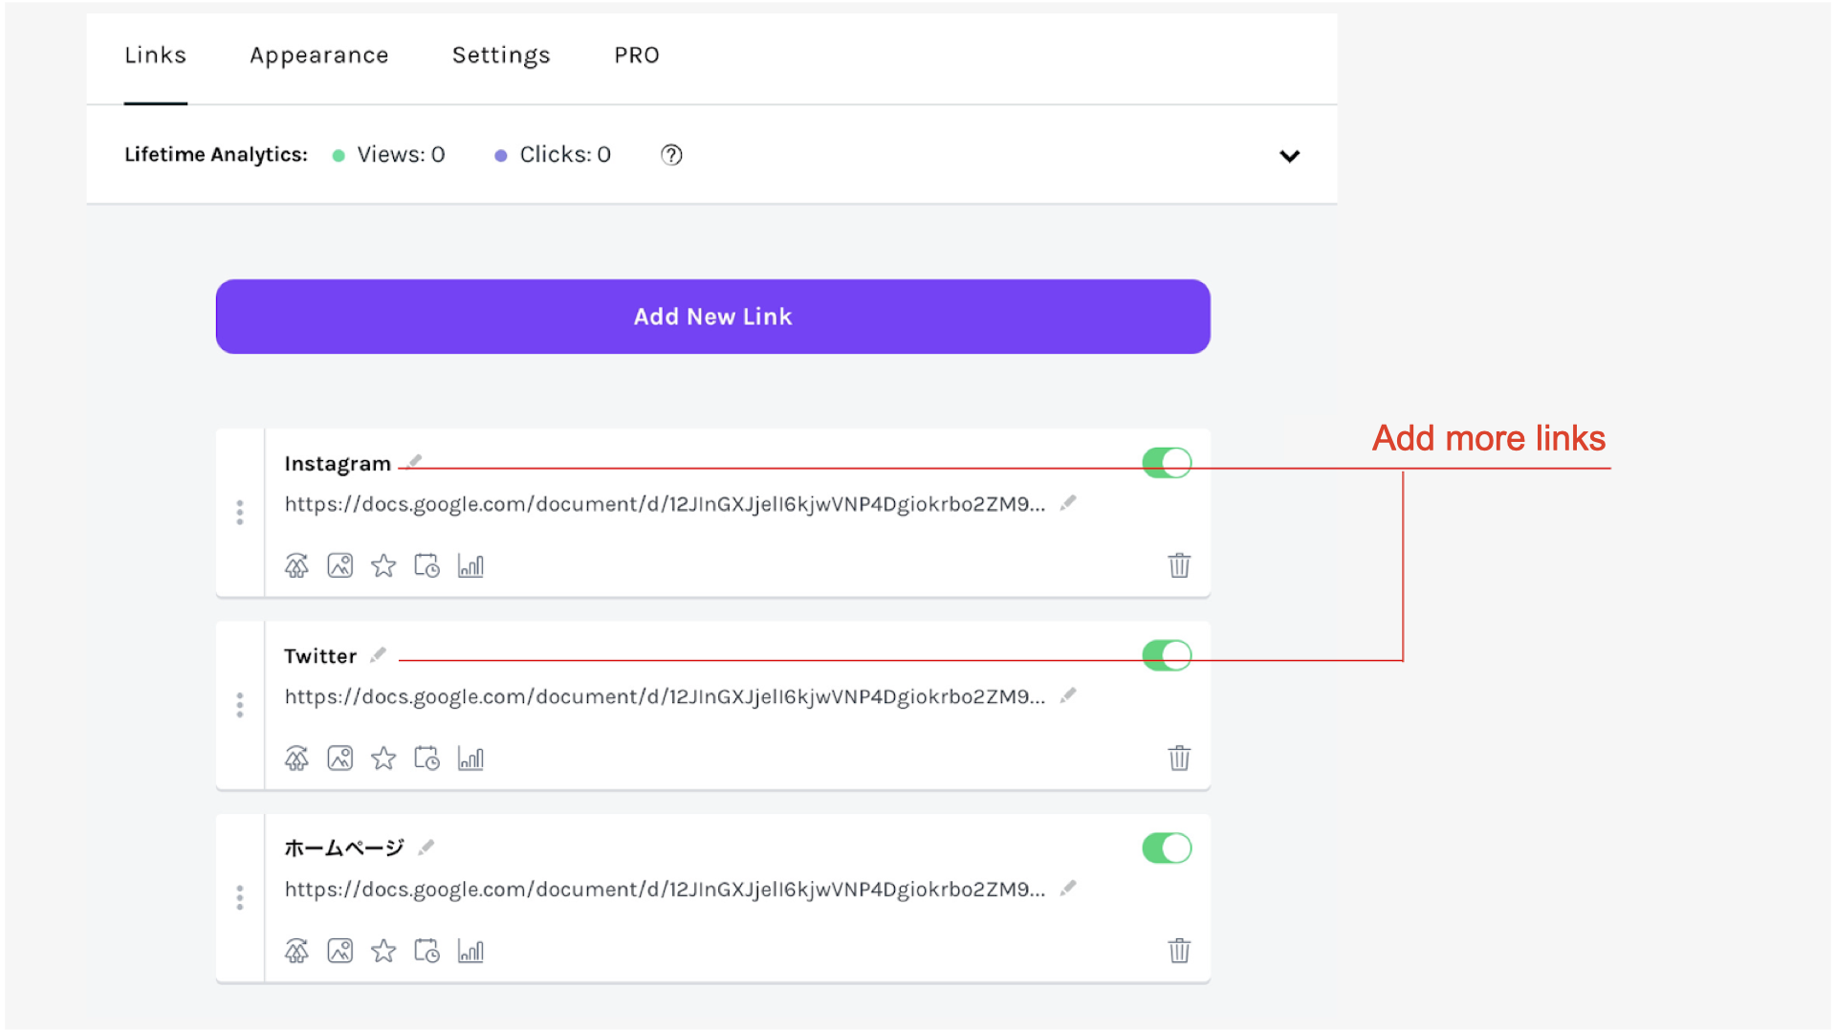Turn off the ホームページ link switch
Image resolution: width=1836 pixels, height=1033 pixels.
point(1166,847)
